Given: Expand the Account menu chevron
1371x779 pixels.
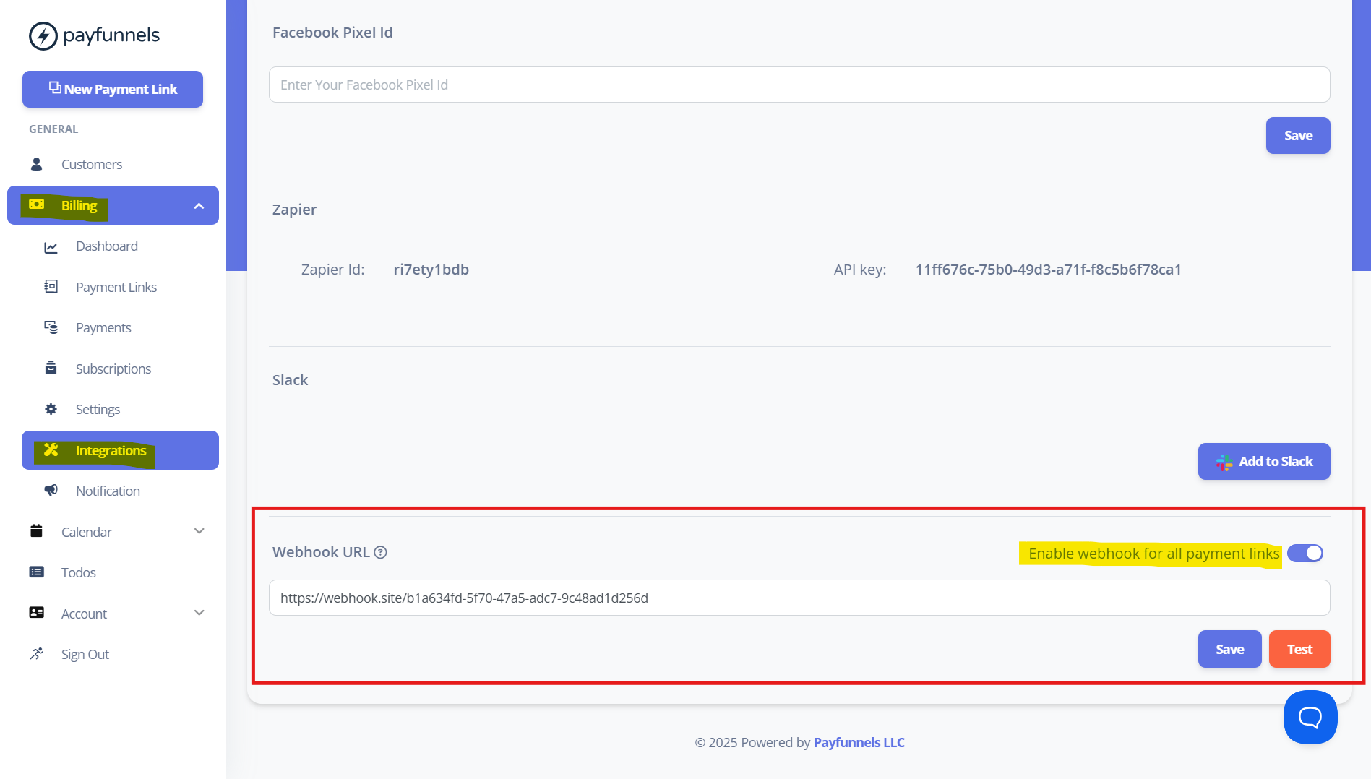Looking at the screenshot, I should (x=199, y=613).
